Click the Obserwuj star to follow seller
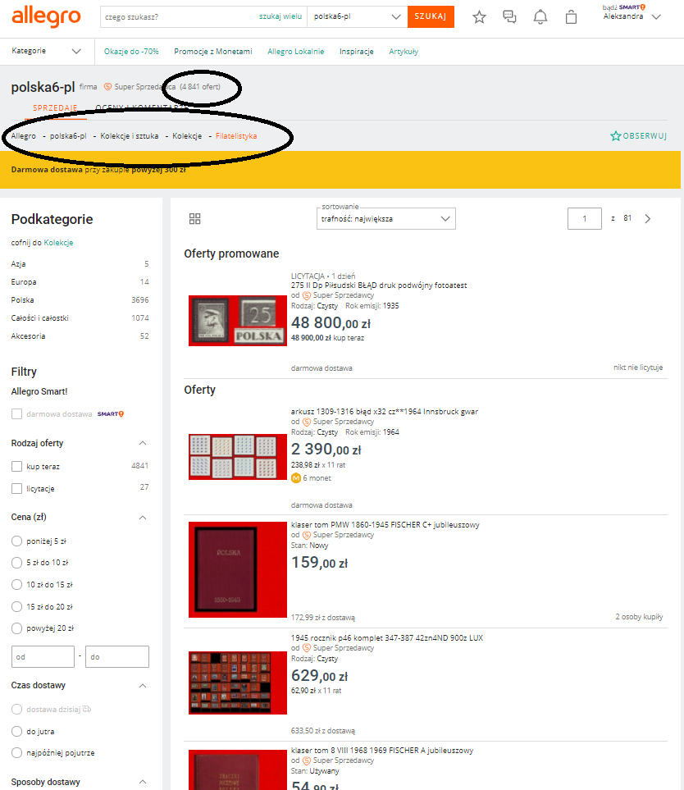This screenshot has width=684, height=790. coord(616,136)
